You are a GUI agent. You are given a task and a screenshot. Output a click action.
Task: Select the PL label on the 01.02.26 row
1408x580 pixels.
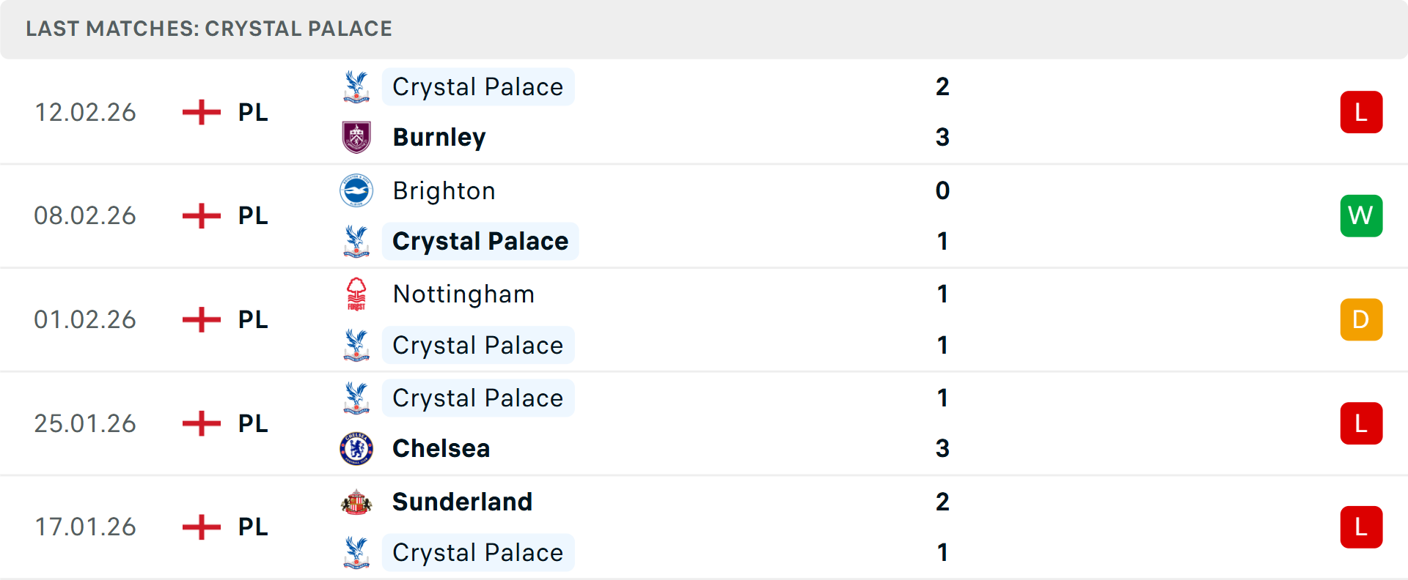click(252, 319)
